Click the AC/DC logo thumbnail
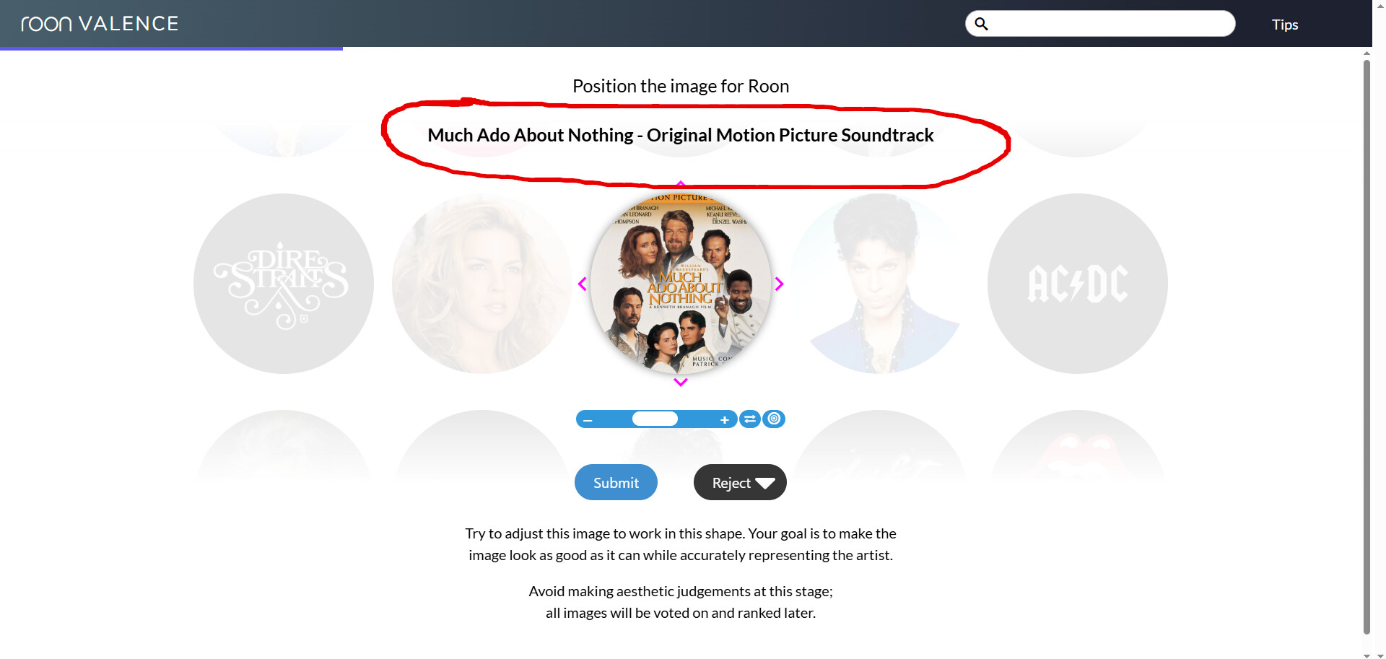This screenshot has width=1386, height=659. pyautogui.click(x=1078, y=284)
